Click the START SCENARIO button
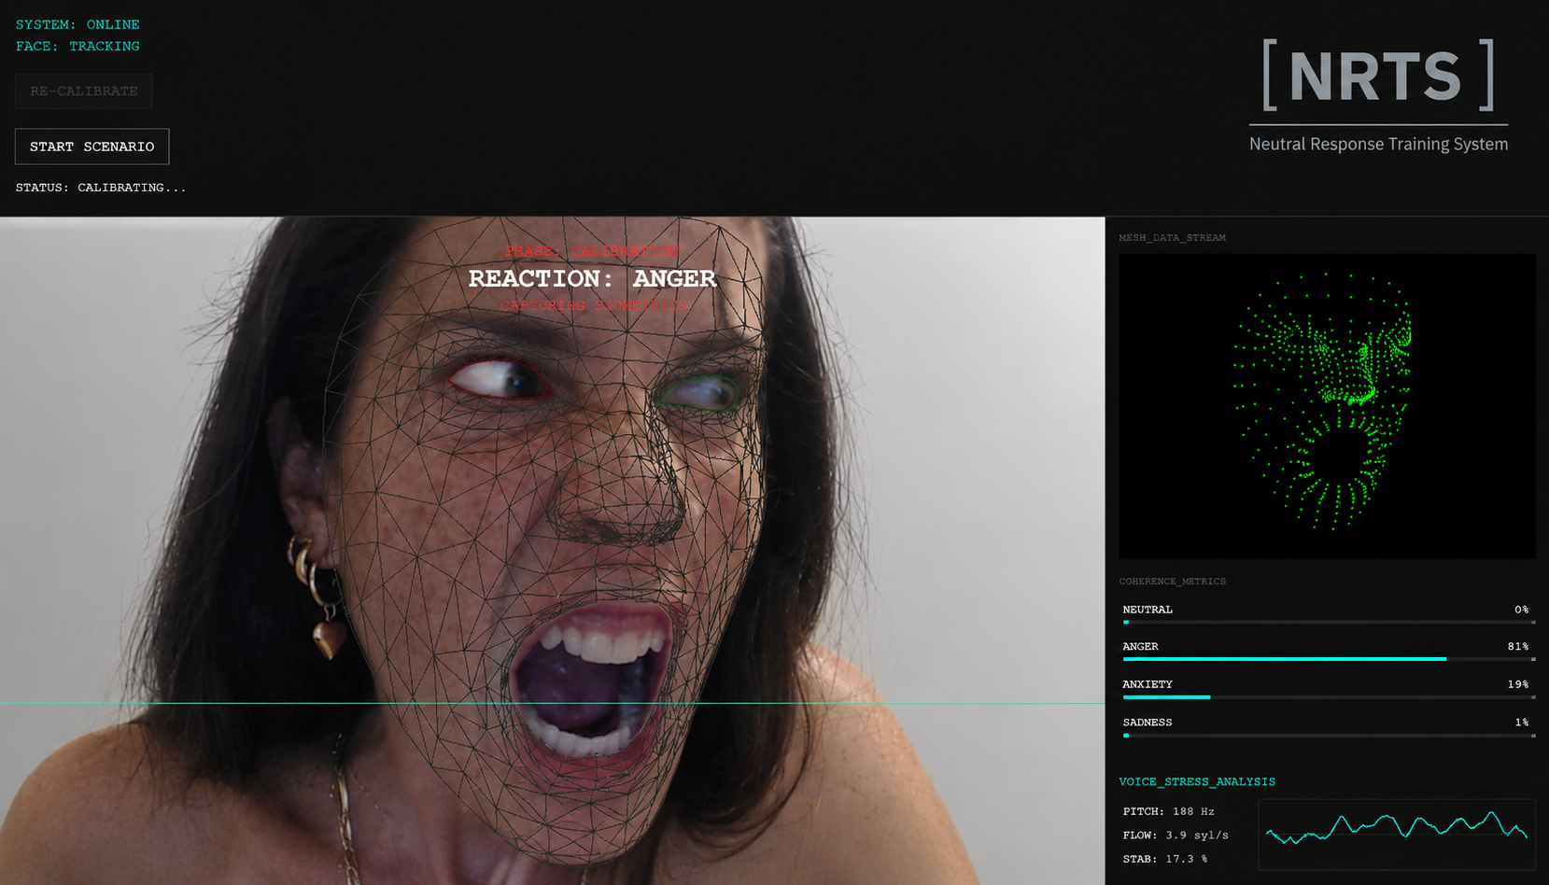The height and width of the screenshot is (885, 1549). click(x=92, y=147)
